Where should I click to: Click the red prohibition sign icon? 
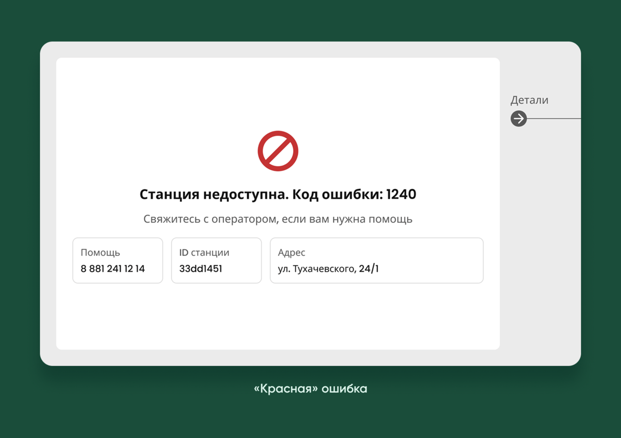click(x=278, y=151)
